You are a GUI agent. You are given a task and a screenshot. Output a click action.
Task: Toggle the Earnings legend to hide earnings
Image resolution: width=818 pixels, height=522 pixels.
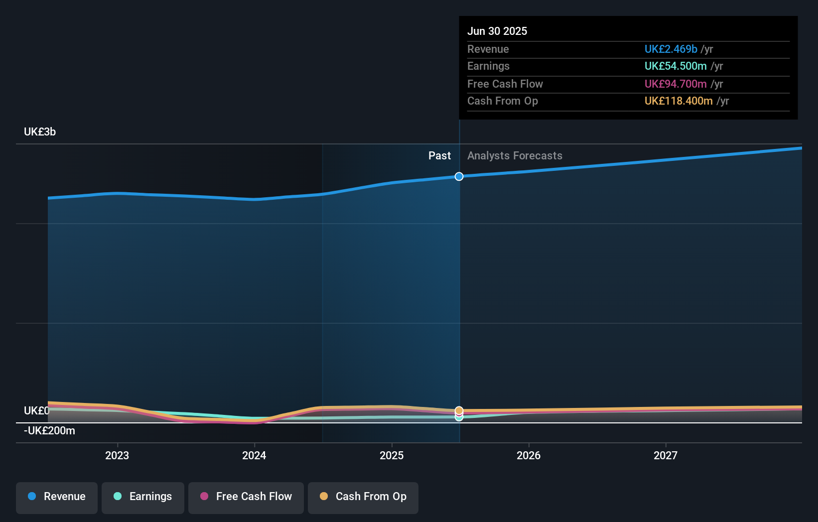click(x=142, y=497)
